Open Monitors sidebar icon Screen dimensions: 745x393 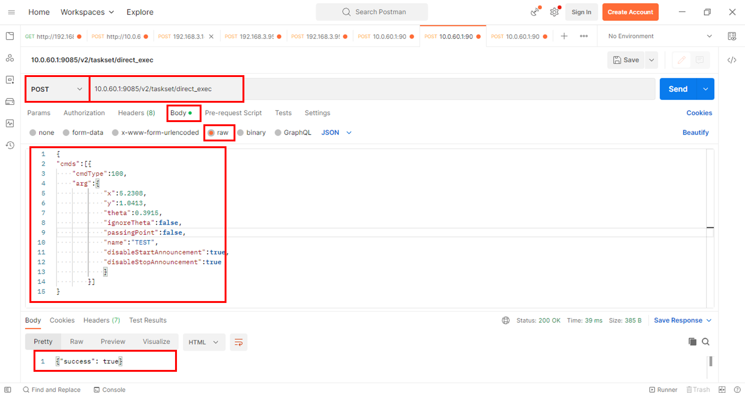[10, 123]
